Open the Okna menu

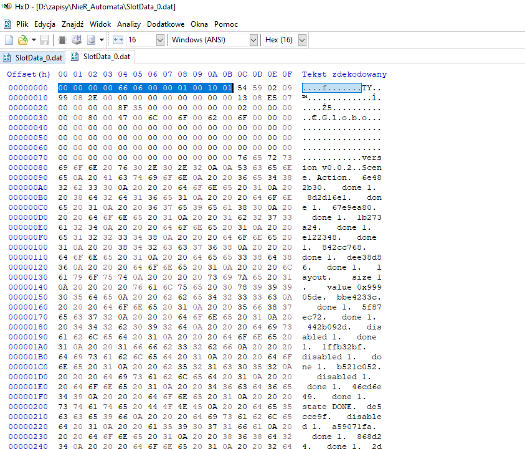pyautogui.click(x=199, y=24)
